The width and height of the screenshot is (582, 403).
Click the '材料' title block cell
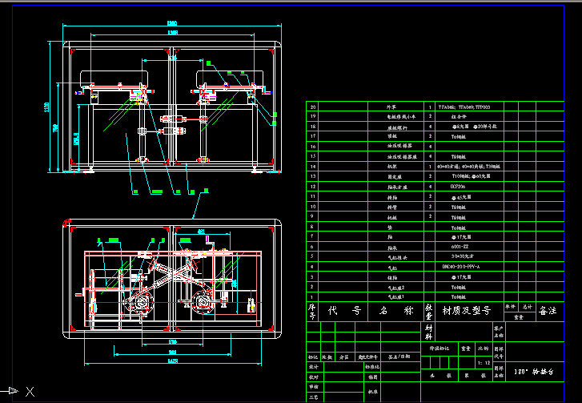428,332
